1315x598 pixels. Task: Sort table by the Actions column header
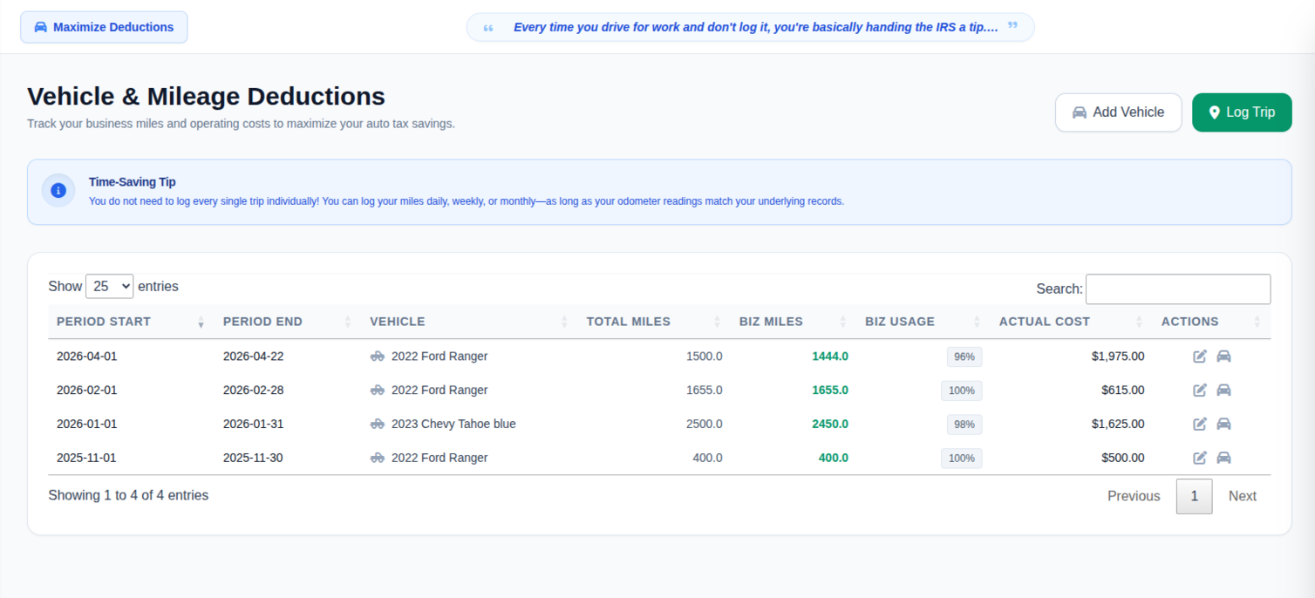1211,322
